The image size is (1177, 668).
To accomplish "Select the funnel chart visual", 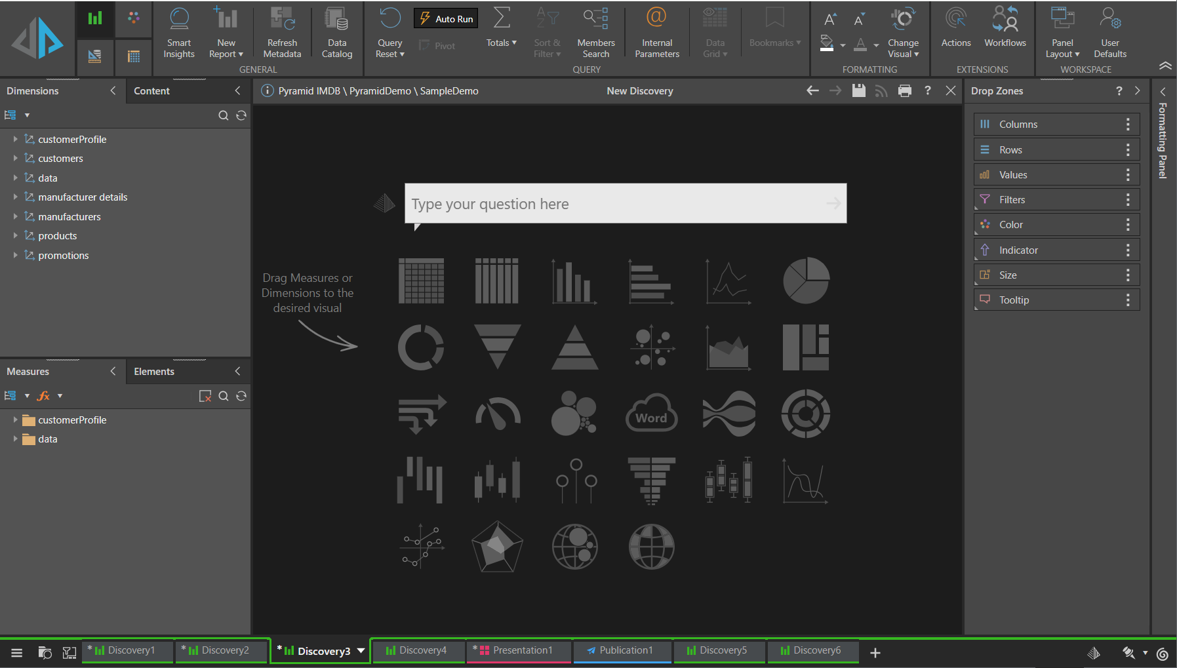I will 498,347.
